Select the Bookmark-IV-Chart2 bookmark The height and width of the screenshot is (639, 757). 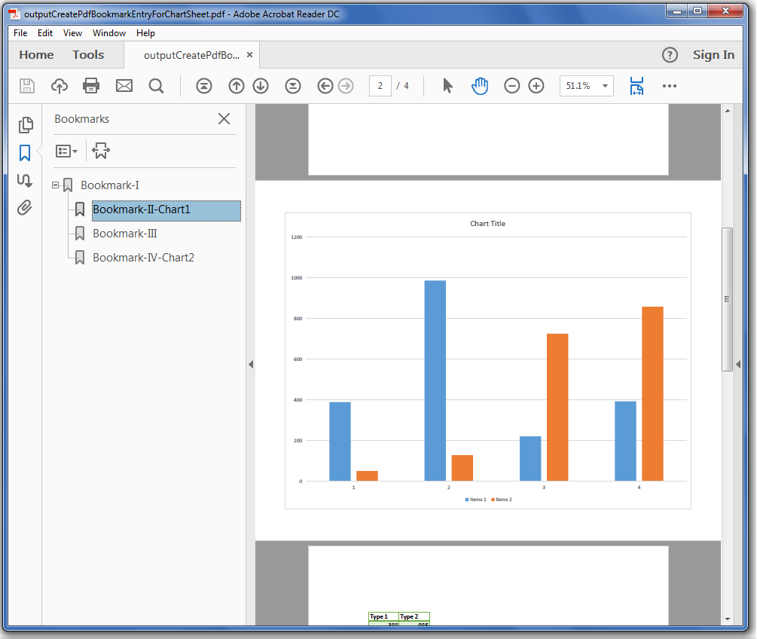(143, 258)
